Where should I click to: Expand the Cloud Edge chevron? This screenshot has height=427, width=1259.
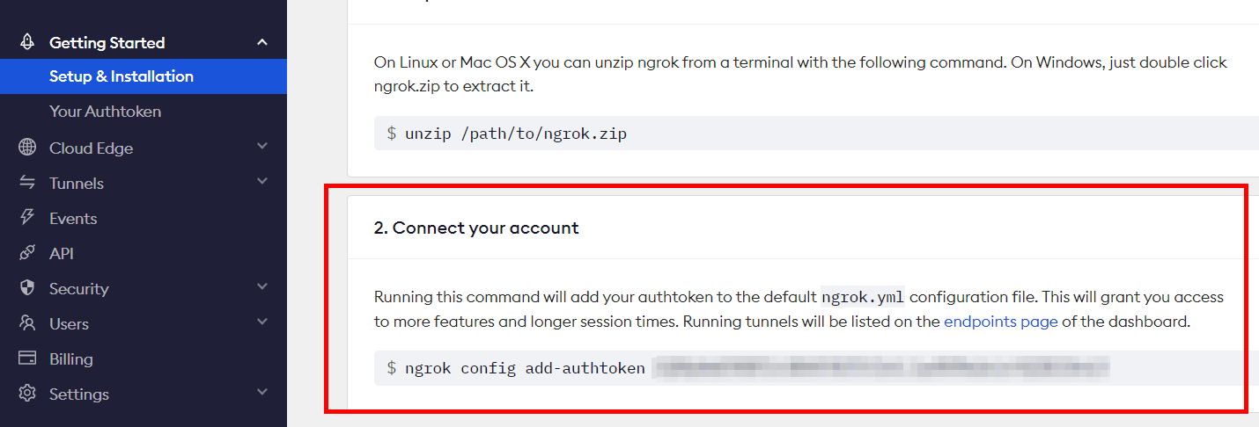pyautogui.click(x=261, y=147)
